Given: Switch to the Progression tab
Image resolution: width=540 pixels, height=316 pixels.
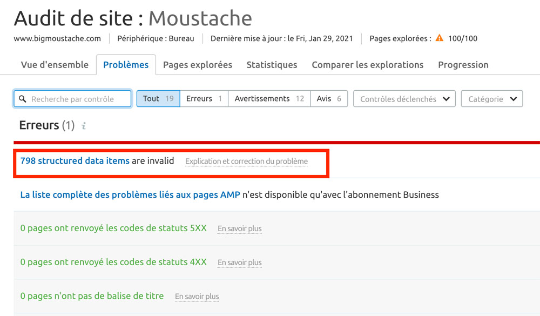Looking at the screenshot, I should point(463,65).
